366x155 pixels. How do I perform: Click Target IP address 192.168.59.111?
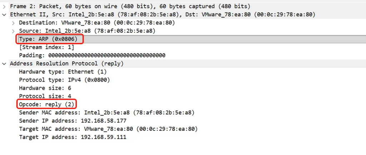click(x=73, y=137)
